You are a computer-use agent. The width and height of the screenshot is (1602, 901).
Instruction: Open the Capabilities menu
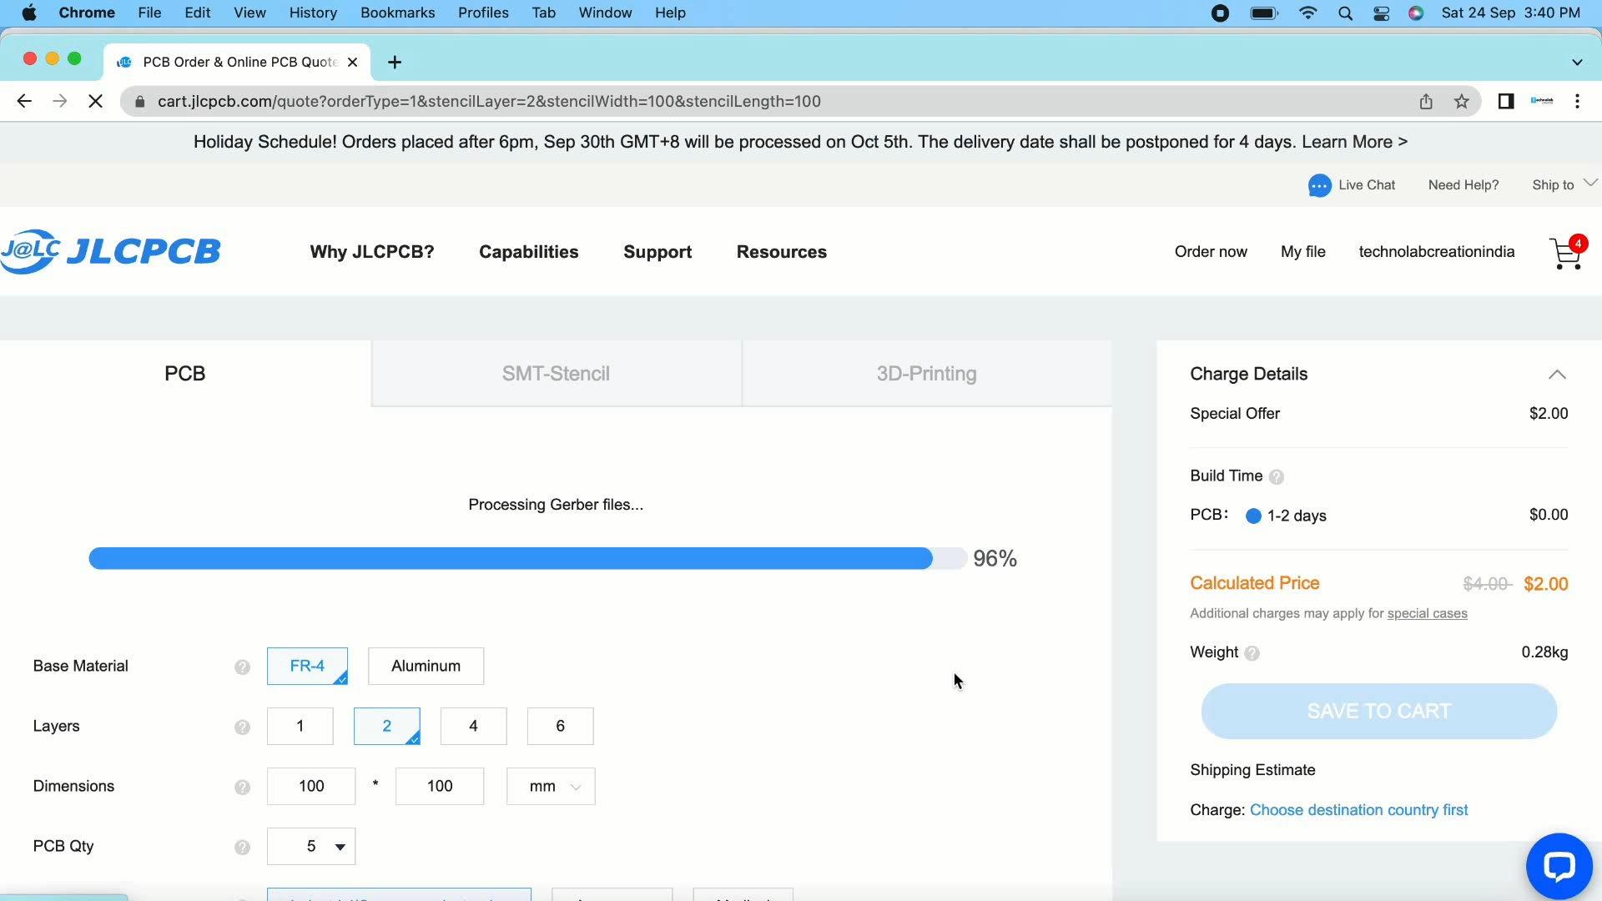[528, 252]
